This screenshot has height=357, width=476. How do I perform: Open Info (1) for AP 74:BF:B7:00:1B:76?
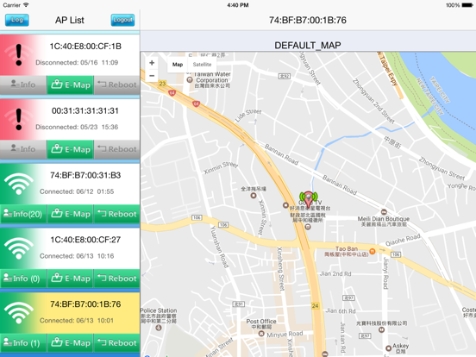[23, 343]
